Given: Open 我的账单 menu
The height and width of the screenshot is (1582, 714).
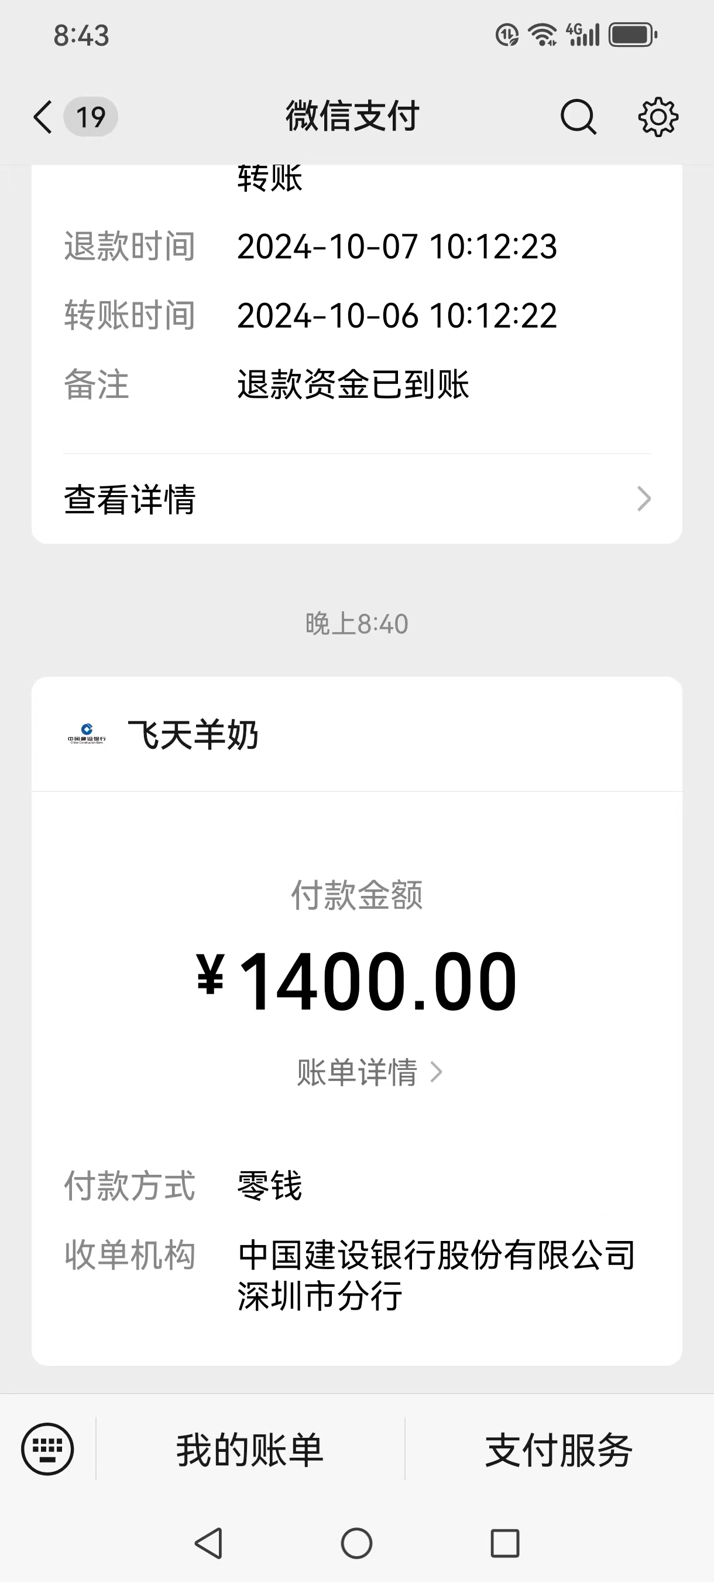Looking at the screenshot, I should click(250, 1450).
